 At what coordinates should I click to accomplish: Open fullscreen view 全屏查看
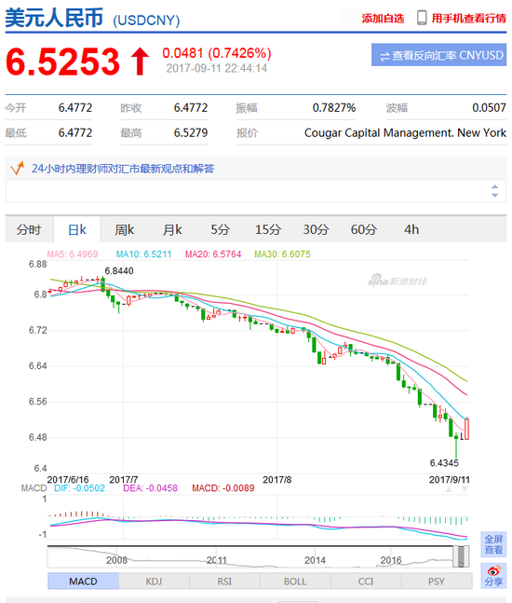(493, 544)
